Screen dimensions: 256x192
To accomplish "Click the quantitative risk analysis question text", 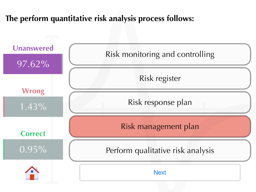I will [x=100, y=18].
